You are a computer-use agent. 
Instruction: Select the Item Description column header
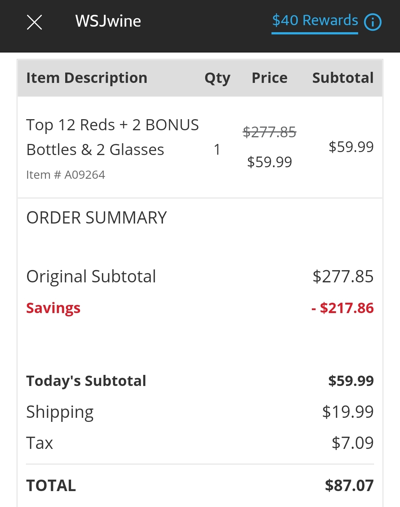pyautogui.click(x=87, y=78)
